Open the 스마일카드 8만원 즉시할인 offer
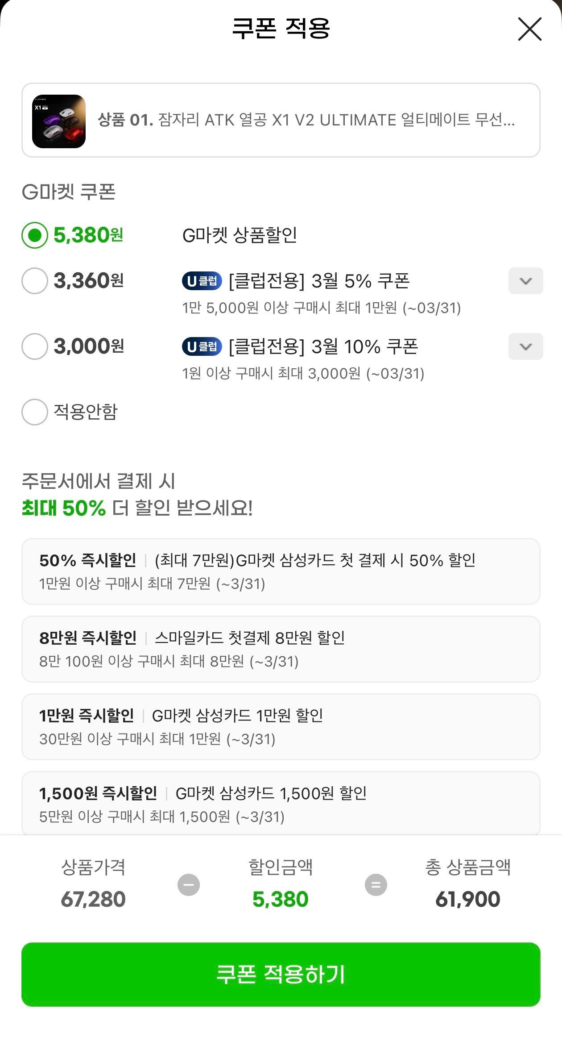The width and height of the screenshot is (562, 1063). coord(281,649)
